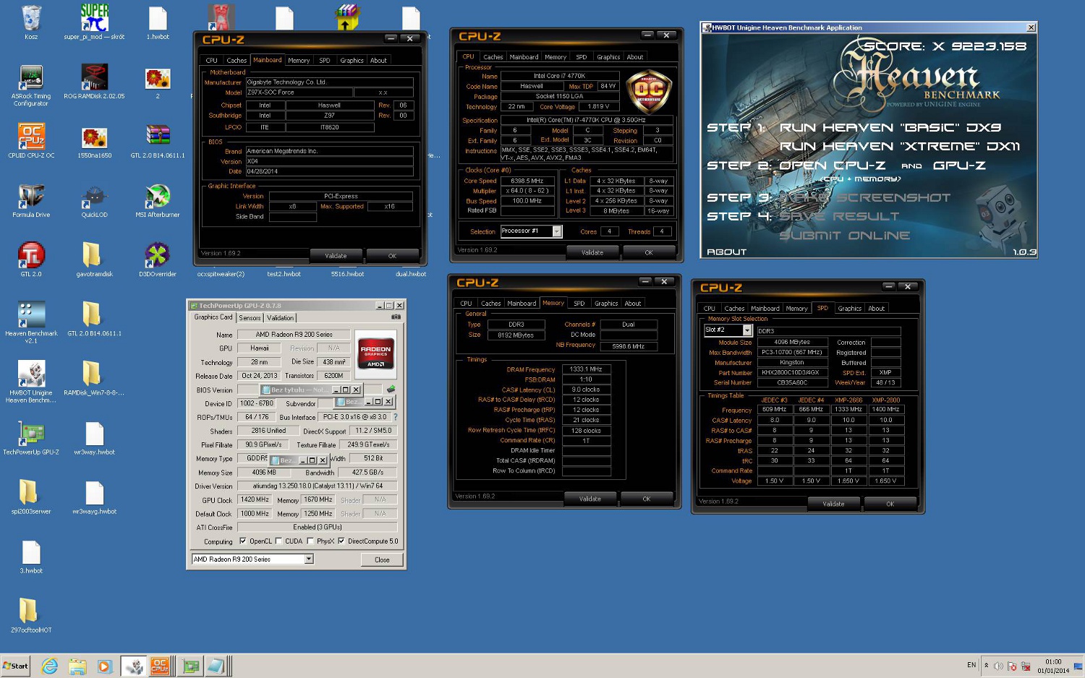The height and width of the screenshot is (678, 1085).
Task: Toggle the PhysX checkbox in GPU-Z
Action: (310, 541)
